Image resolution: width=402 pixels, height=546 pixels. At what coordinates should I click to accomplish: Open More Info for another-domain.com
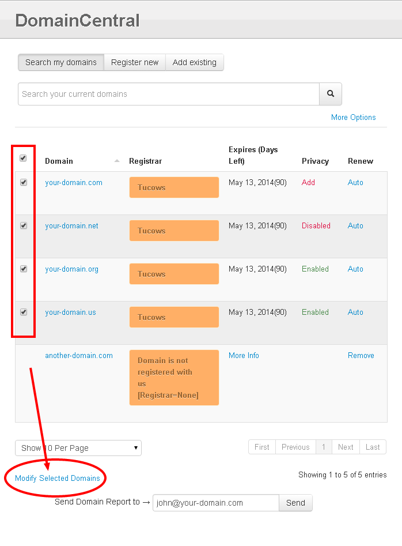(x=244, y=355)
